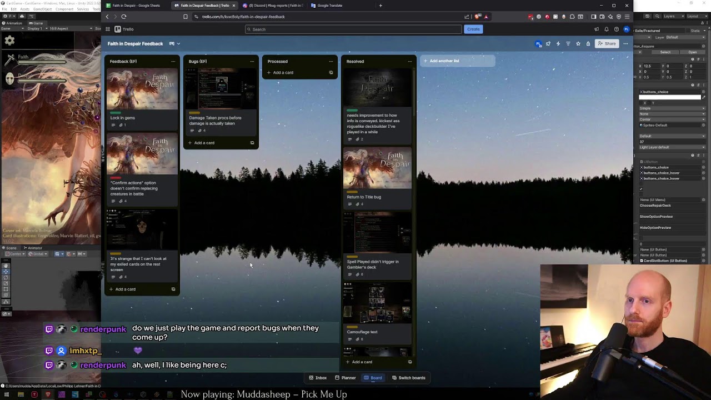This screenshot has height=400, width=711.
Task: Bookmark this page icon in address bar
Action: coord(186,17)
